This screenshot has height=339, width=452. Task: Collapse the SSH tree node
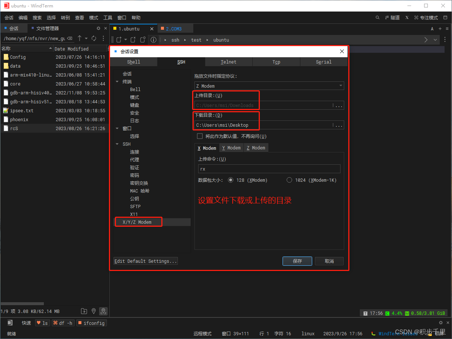117,144
